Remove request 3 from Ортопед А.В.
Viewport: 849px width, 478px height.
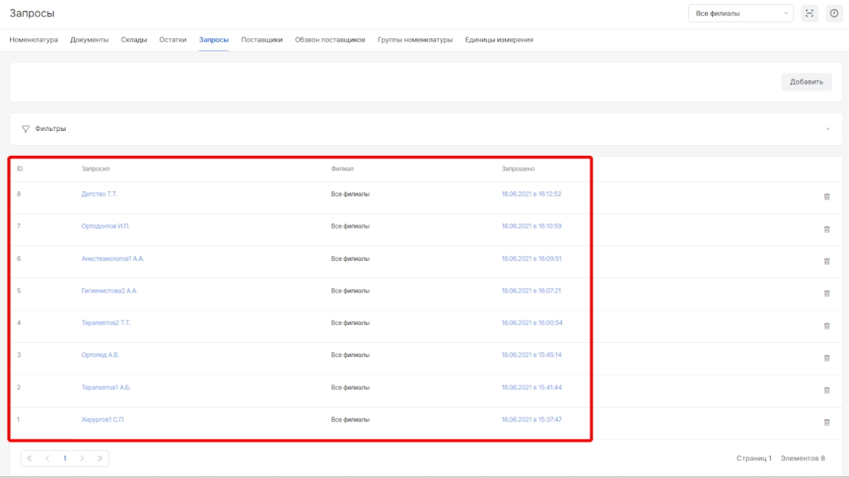coord(826,358)
